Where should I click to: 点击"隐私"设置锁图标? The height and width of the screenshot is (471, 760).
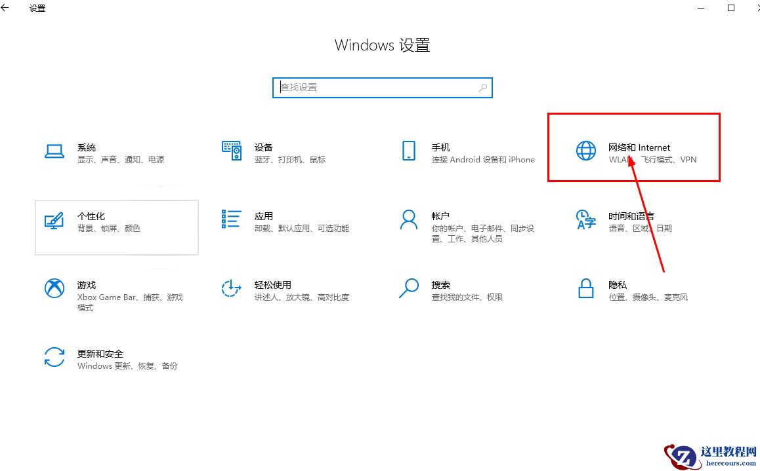coord(585,289)
